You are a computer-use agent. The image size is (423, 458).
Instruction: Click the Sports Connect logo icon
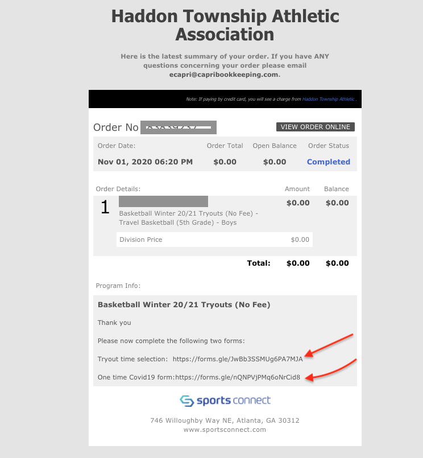pos(187,401)
